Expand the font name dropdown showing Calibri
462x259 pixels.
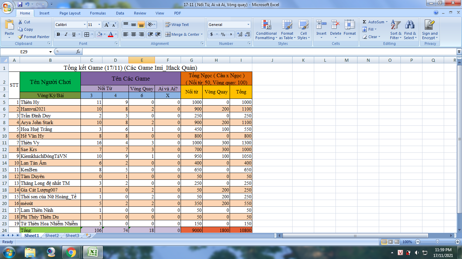point(85,25)
